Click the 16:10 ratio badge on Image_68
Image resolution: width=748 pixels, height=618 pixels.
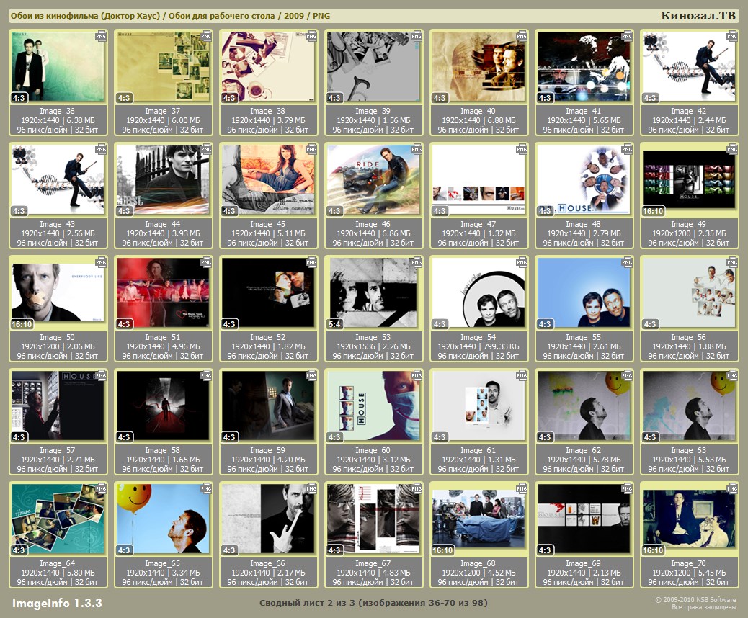(x=442, y=550)
